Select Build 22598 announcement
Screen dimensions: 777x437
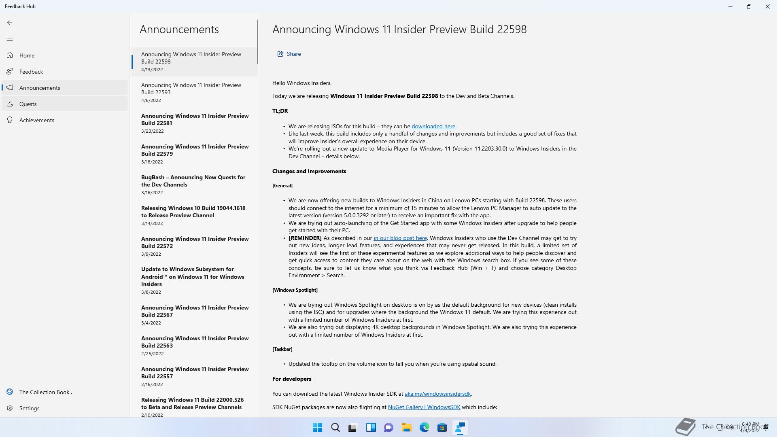195,62
